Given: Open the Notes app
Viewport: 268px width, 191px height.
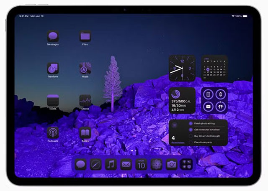Looking at the screenshot, I should pos(53,100).
